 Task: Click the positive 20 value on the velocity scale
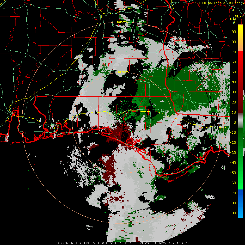coord(234,102)
